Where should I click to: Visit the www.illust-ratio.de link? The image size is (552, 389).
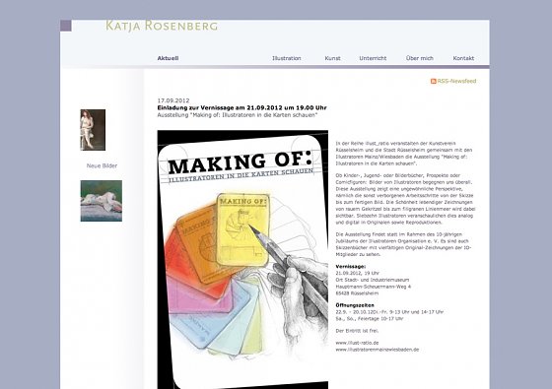tap(357, 343)
